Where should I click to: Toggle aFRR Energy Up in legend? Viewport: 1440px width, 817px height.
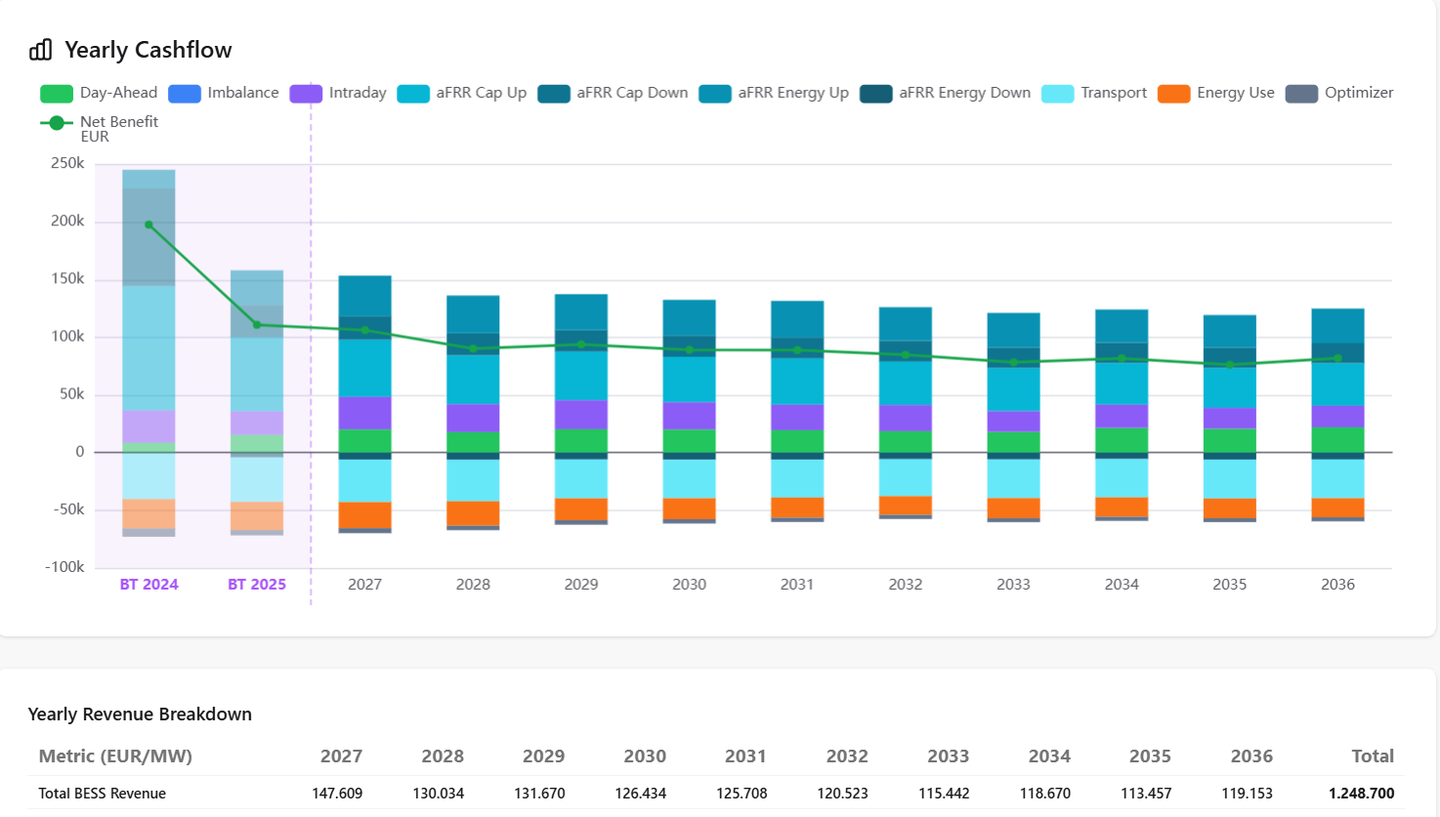click(775, 93)
